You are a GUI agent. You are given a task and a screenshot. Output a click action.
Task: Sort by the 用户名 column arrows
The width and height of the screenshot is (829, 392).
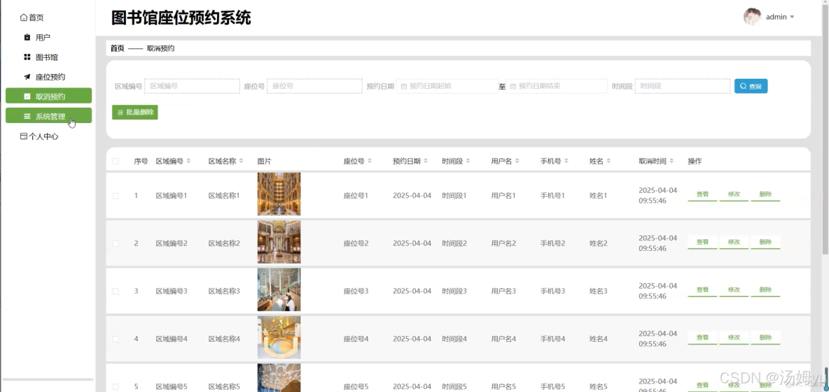coord(517,161)
